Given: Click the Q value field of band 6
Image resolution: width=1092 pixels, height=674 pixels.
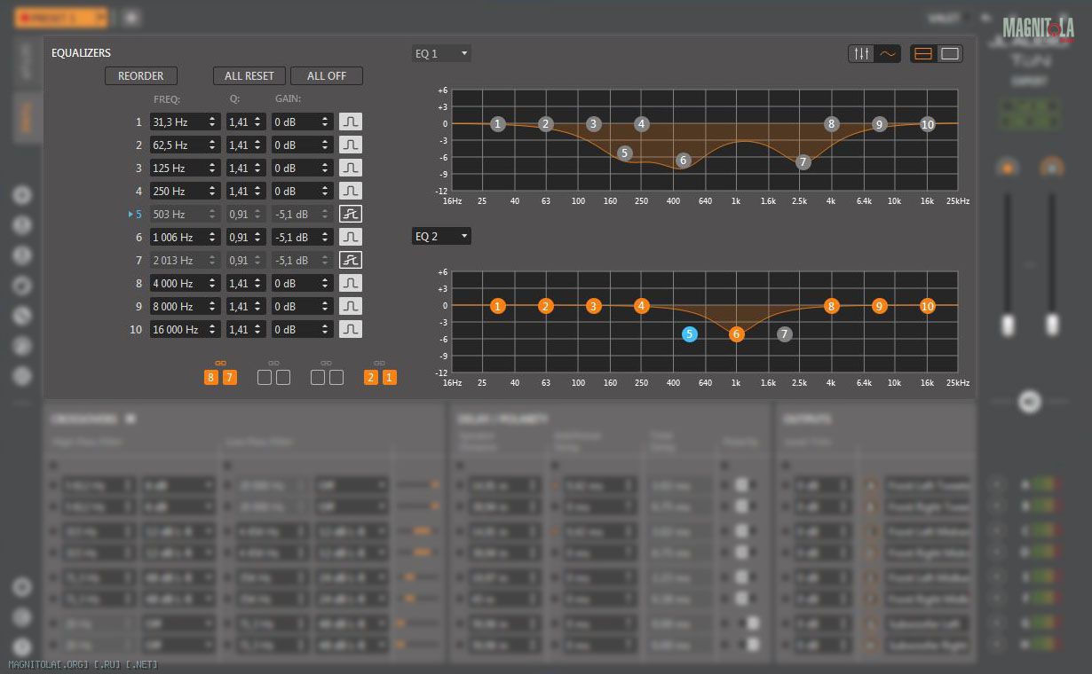Looking at the screenshot, I should [246, 237].
